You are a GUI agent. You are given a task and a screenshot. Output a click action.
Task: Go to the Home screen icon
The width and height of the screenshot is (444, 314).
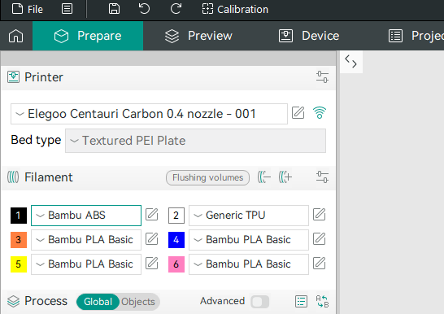(x=16, y=36)
